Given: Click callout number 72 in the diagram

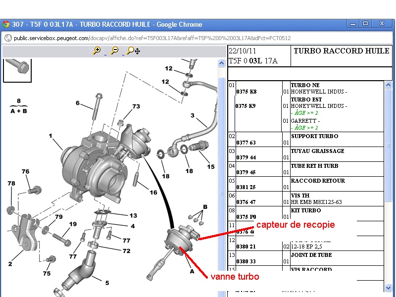Looking at the screenshot, I should coord(127,251).
